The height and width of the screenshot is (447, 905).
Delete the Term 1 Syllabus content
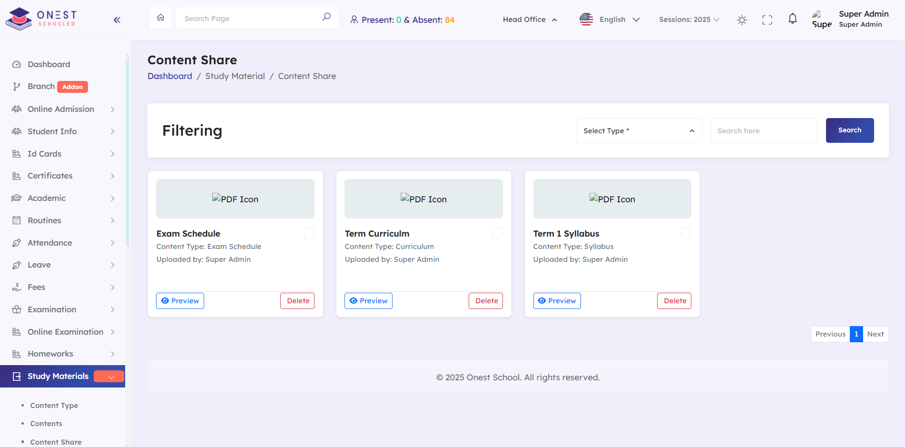pos(674,300)
